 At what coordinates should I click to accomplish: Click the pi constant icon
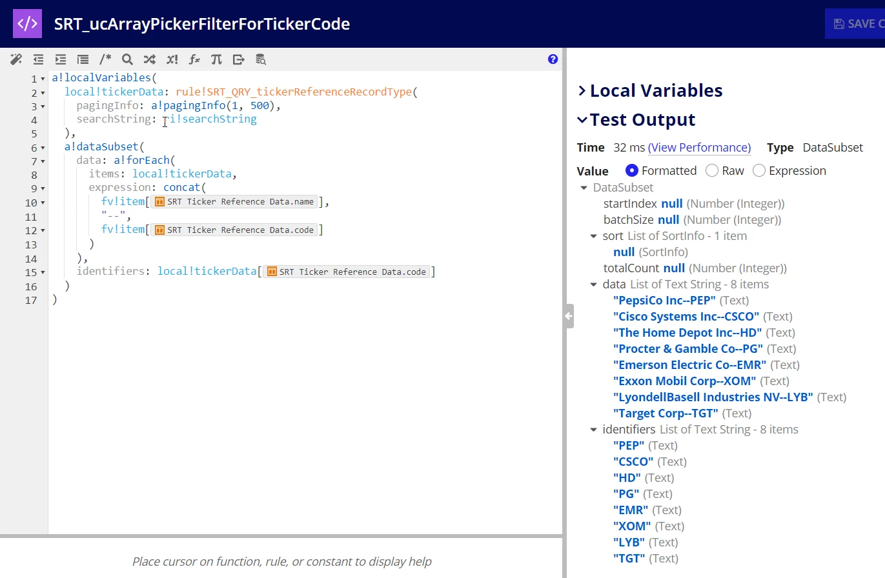216,59
